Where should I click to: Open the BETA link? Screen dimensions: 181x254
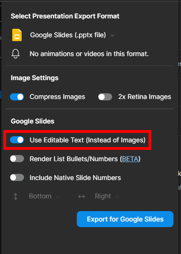pyautogui.click(x=130, y=159)
